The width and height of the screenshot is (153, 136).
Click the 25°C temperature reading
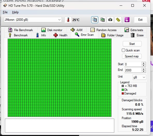(x=76, y=20)
